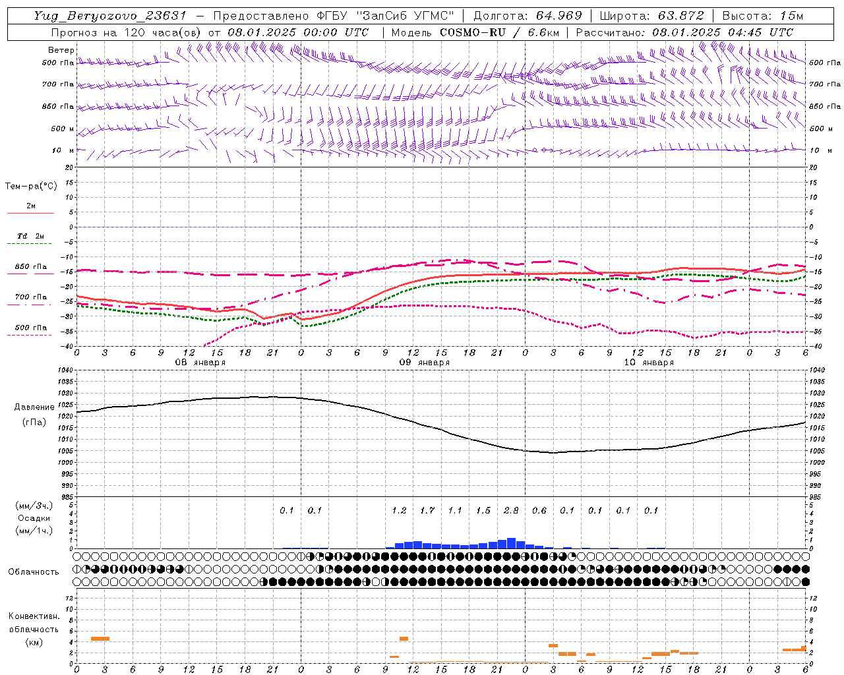Viewport: 844px width, 675px height.
Task: Click the Осадки panel label
Action: tap(34, 518)
